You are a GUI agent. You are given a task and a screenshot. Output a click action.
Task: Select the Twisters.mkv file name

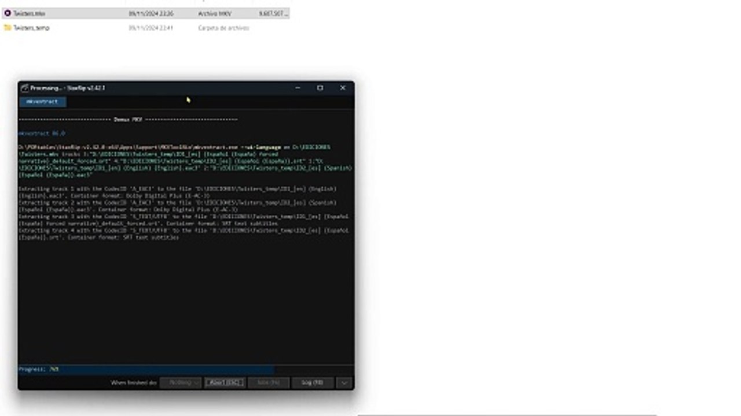(30, 13)
